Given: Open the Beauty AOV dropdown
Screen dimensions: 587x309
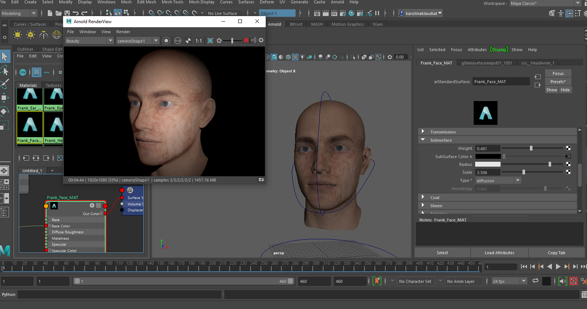Looking at the screenshot, I should pyautogui.click(x=89, y=41).
